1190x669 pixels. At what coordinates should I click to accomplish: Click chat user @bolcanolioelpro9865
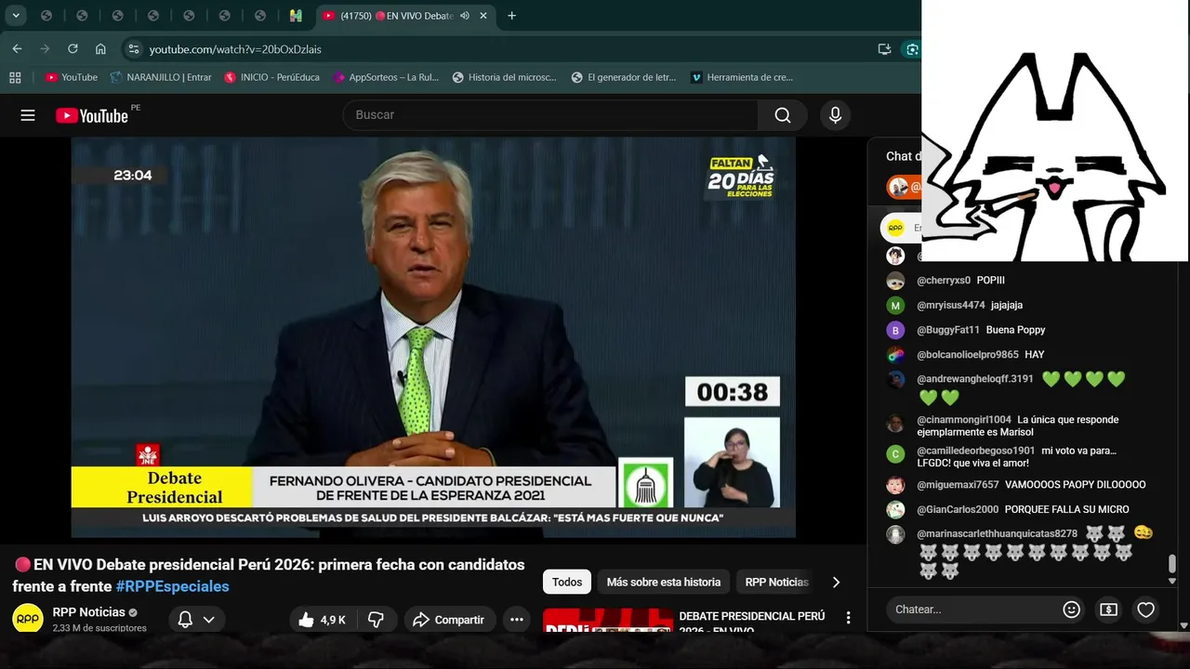pos(968,355)
